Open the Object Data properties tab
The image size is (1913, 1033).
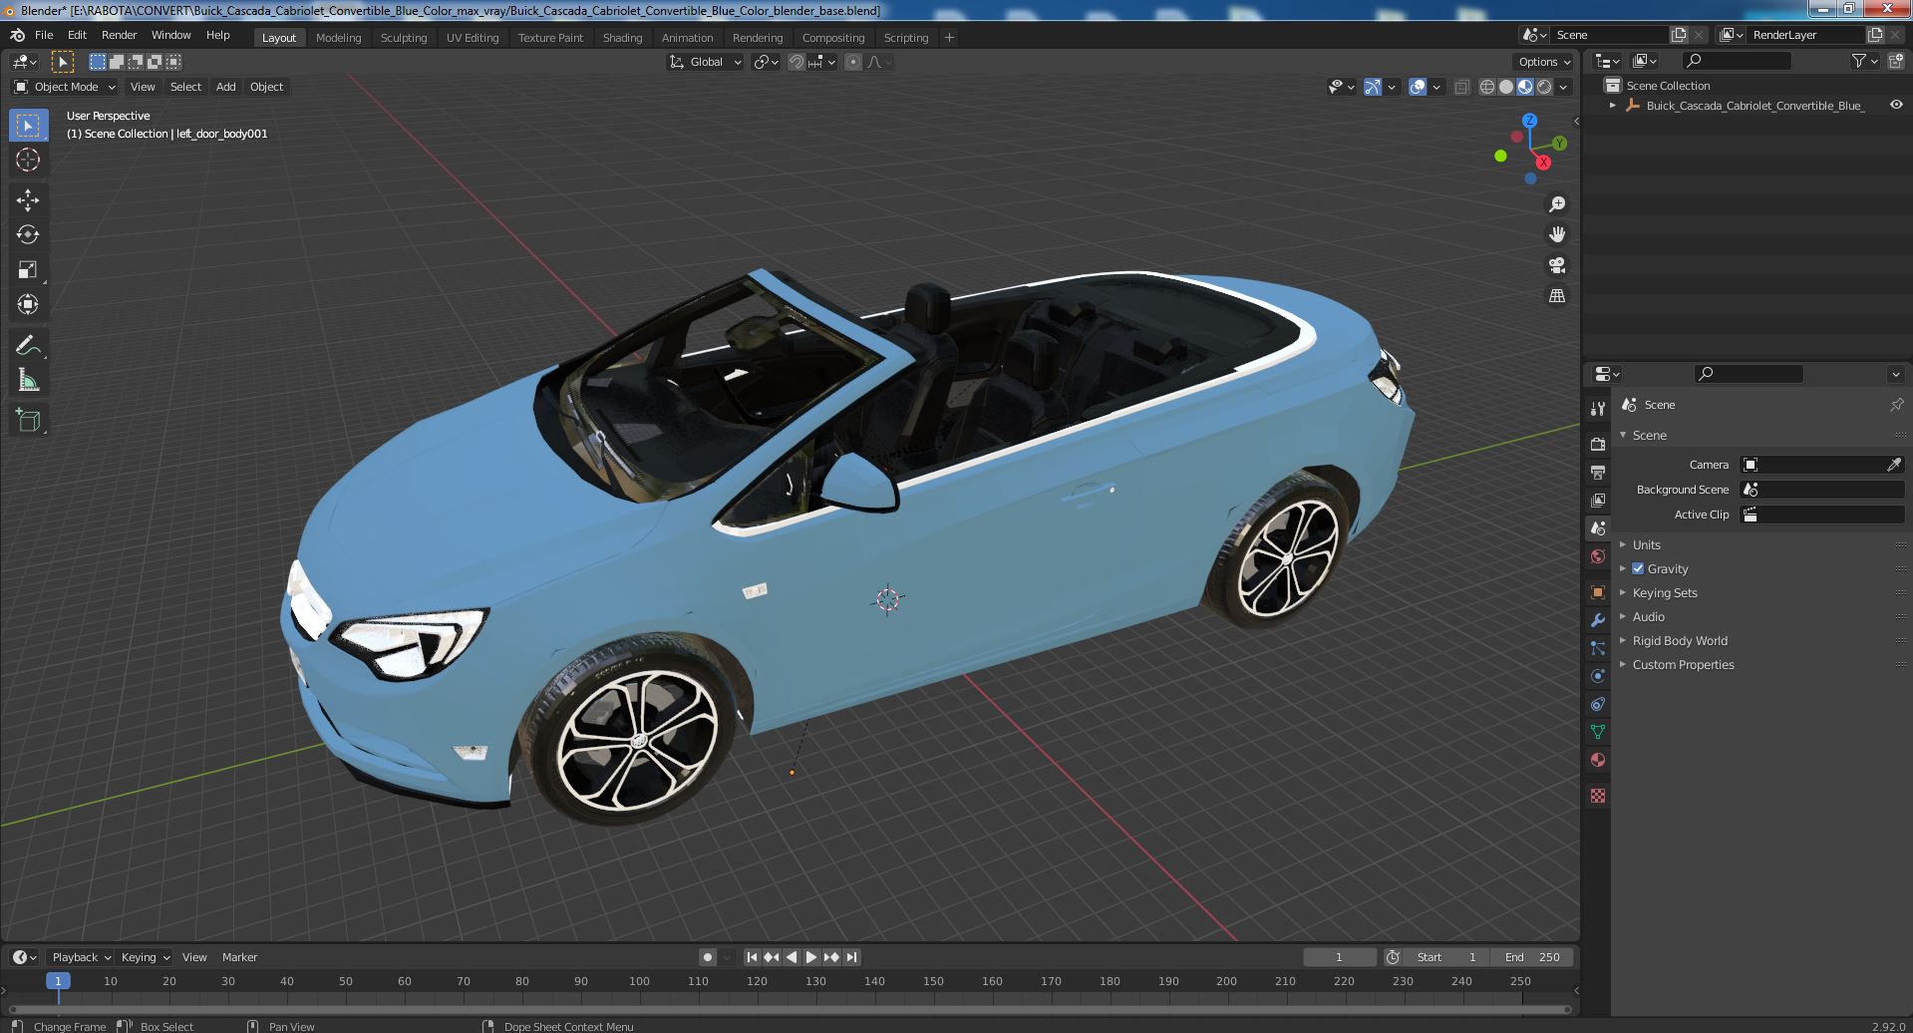pos(1598,732)
